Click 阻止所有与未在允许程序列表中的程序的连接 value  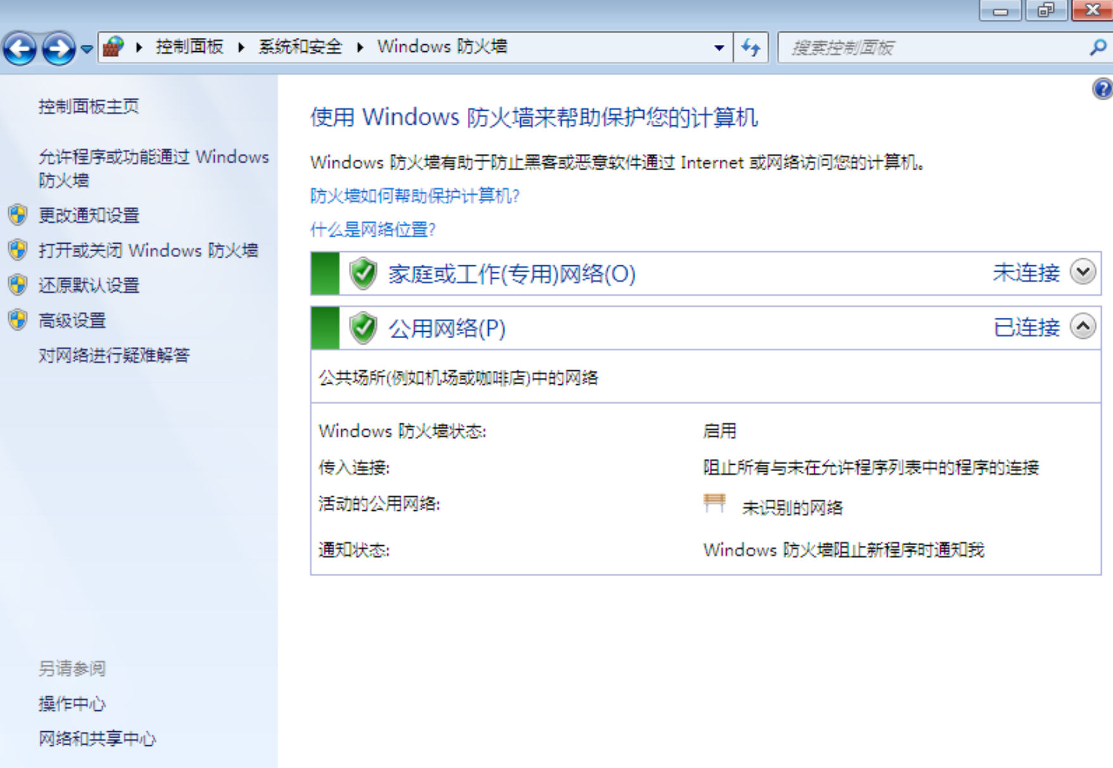coord(871,468)
